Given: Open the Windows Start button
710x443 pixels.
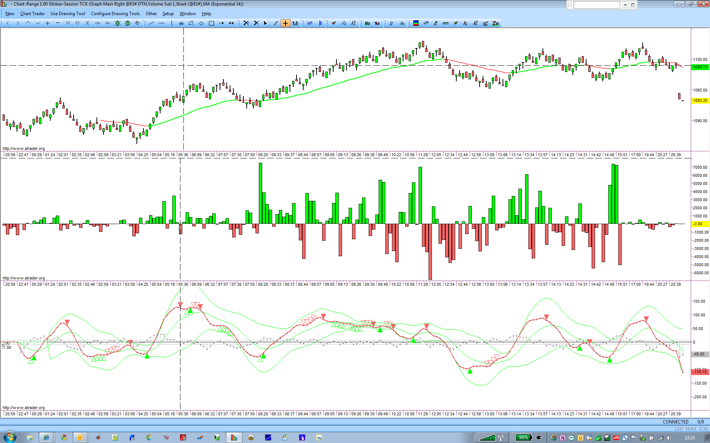Looking at the screenshot, I should pos(10,437).
